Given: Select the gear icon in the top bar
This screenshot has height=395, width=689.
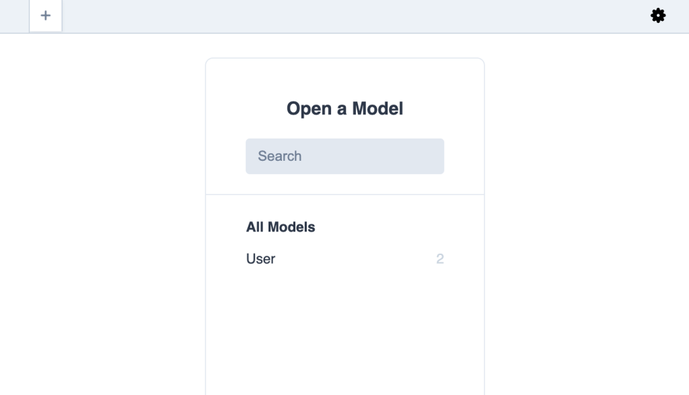Looking at the screenshot, I should point(658,15).
